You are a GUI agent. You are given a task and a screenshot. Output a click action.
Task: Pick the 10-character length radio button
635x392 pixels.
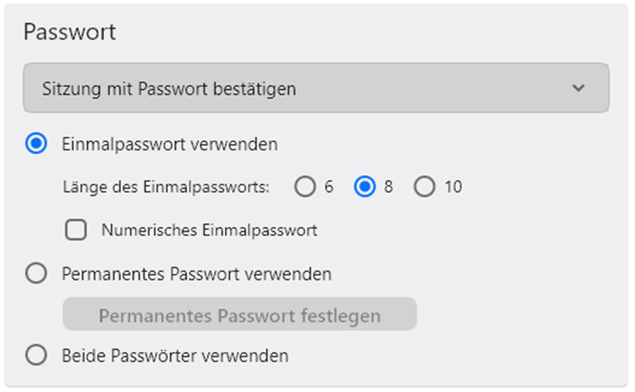tap(425, 187)
